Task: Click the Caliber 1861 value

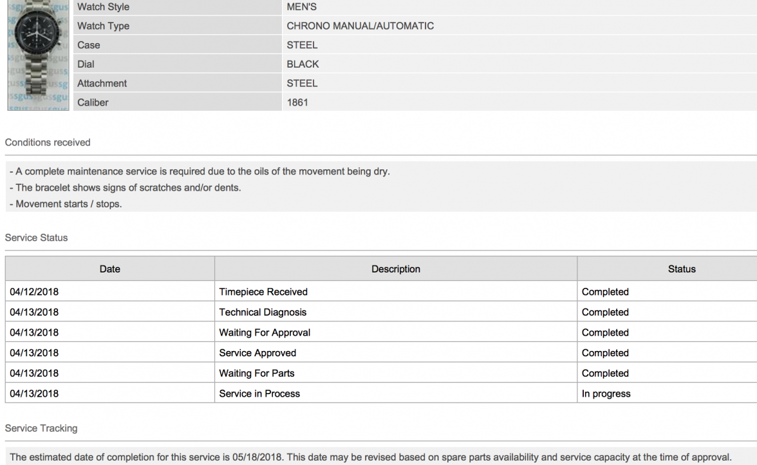Action: click(x=297, y=102)
